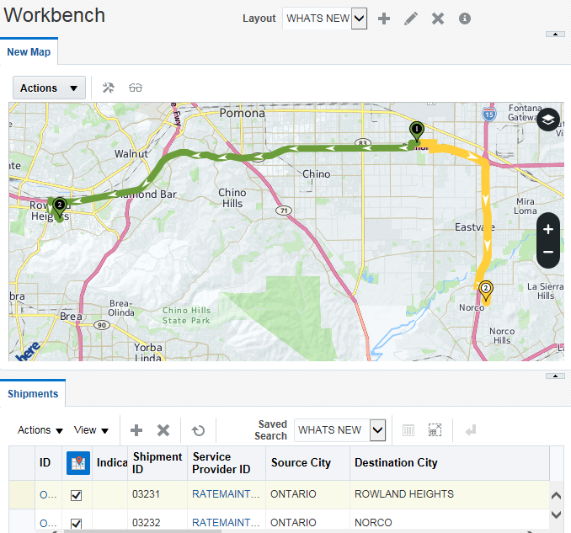This screenshot has width=571, height=533.
Task: Open ID link for shipment 03231
Action: [x=48, y=494]
